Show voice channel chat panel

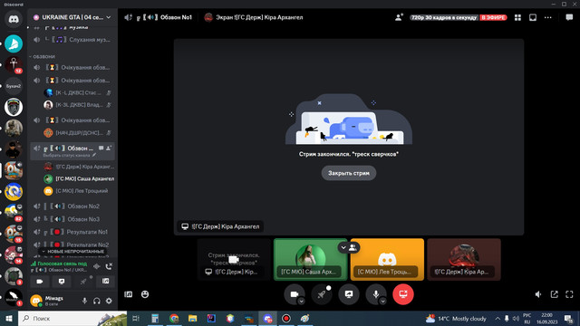569,17
